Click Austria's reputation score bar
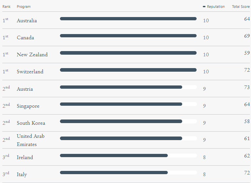The image size is (251, 183). click(x=128, y=87)
